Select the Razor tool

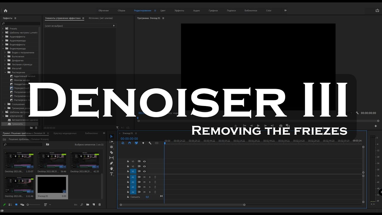(x=112, y=152)
